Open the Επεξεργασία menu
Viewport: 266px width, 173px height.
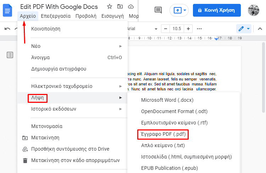(56, 16)
